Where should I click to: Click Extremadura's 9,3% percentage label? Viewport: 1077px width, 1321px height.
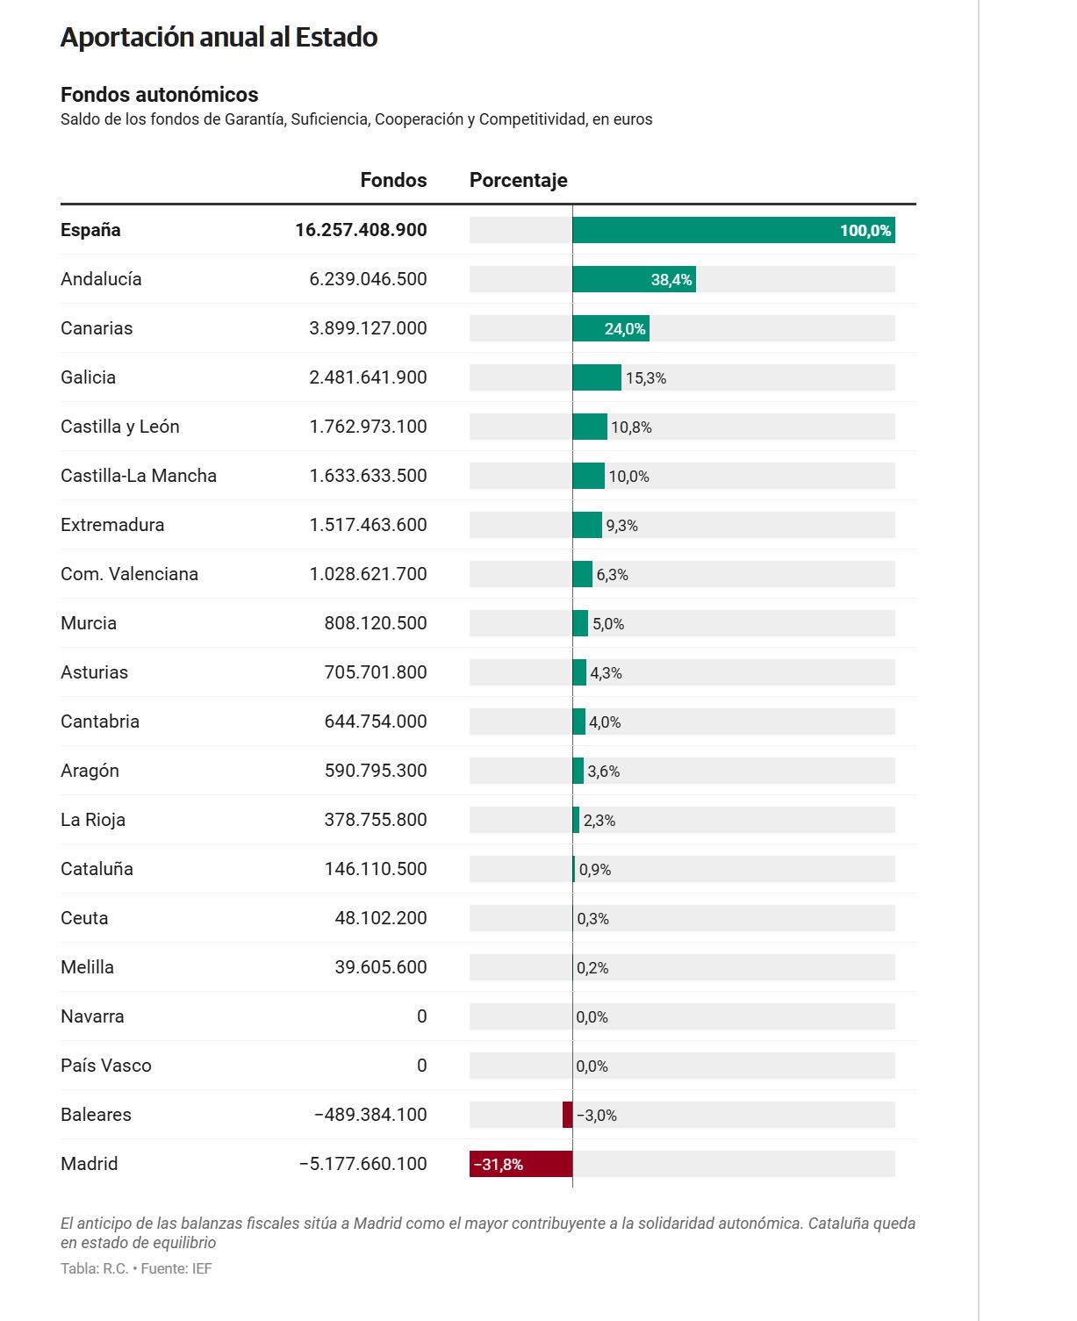click(621, 526)
